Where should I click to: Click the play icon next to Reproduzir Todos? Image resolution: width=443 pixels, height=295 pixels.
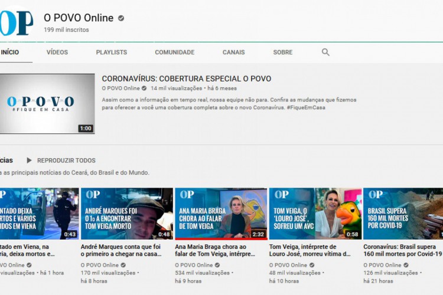click(x=29, y=160)
